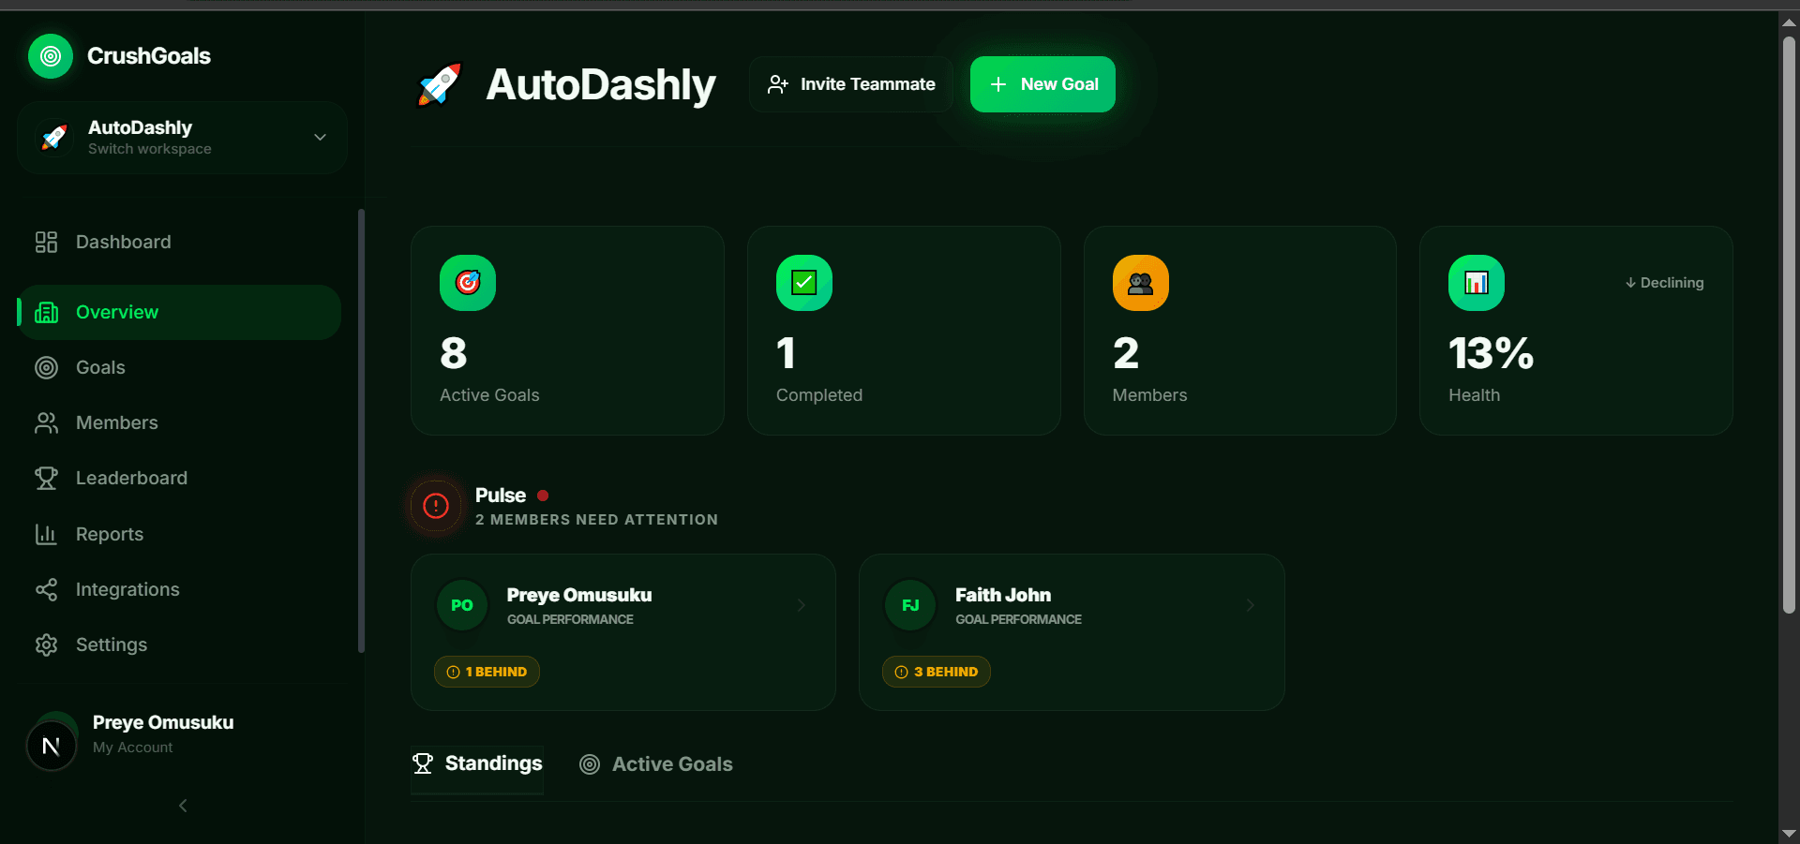Viewport: 1800px width, 844px height.
Task: Click the New Goal button
Action: tap(1042, 84)
